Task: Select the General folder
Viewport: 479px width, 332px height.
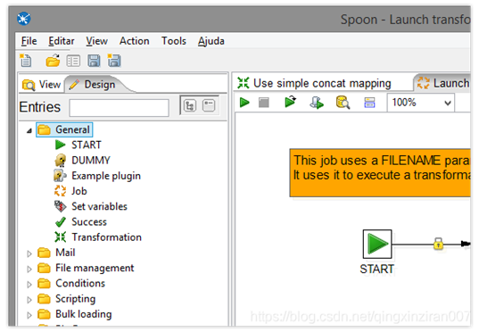Action: coord(64,129)
